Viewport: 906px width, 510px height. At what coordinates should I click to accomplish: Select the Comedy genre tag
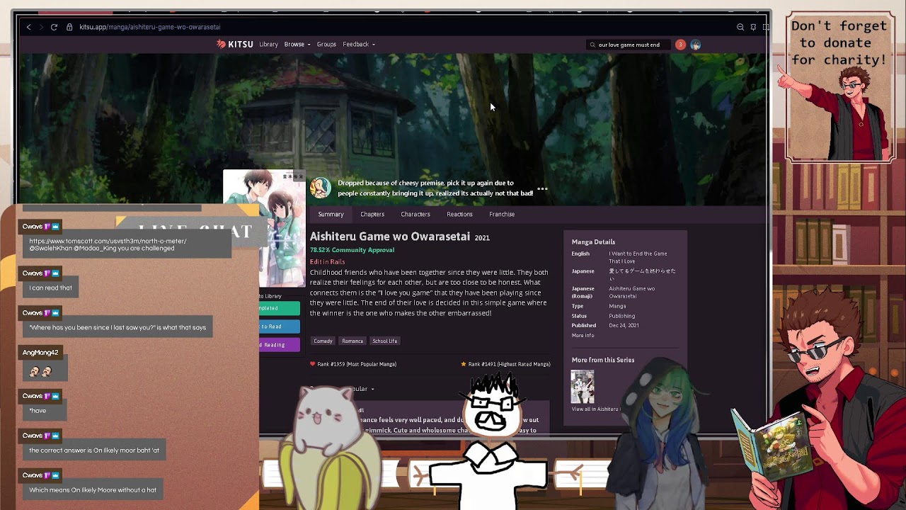pos(323,341)
